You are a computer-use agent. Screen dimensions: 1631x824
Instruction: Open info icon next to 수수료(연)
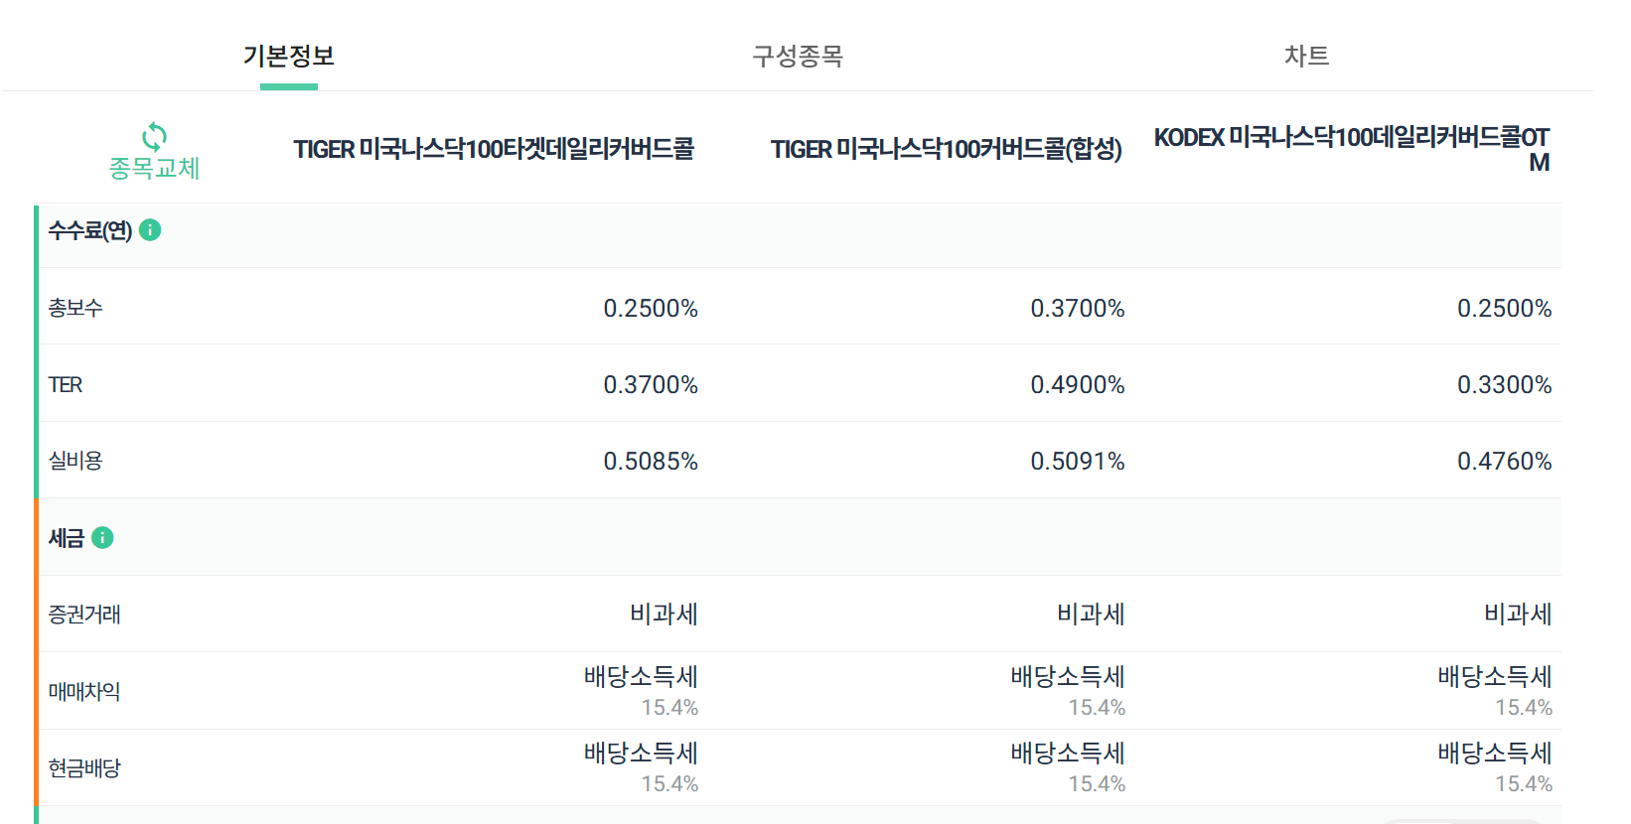coord(150,230)
